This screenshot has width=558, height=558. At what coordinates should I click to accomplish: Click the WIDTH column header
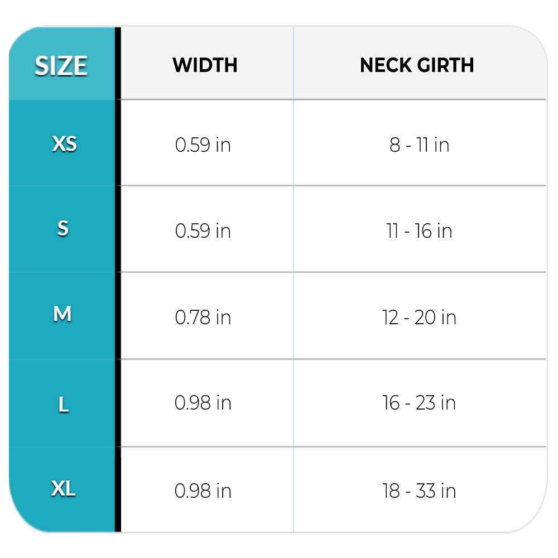pyautogui.click(x=205, y=65)
